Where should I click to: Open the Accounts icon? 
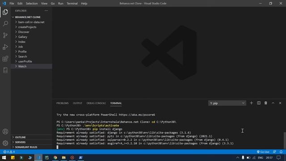(x=5, y=131)
